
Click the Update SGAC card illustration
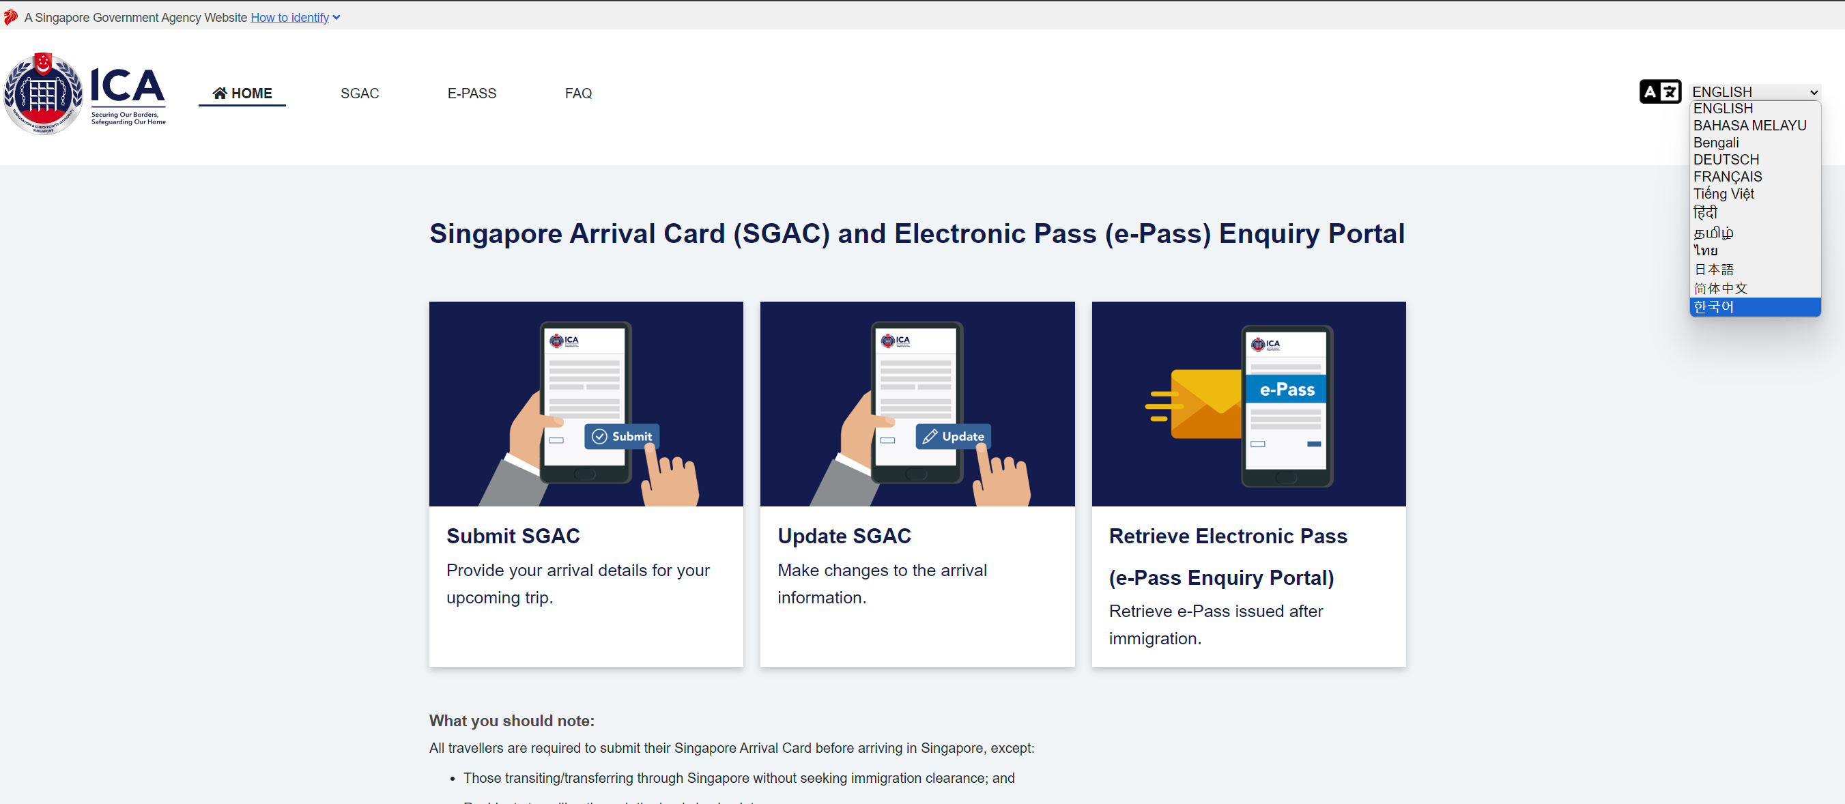(917, 404)
